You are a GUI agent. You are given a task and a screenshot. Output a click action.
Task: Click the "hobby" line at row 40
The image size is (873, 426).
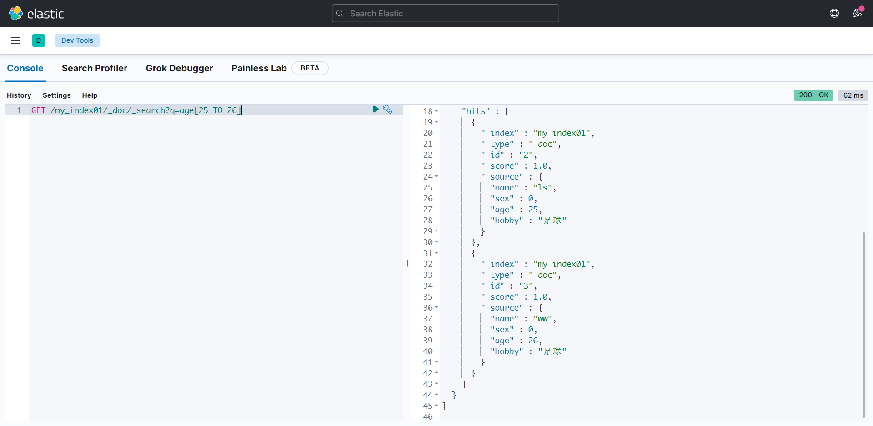tap(528, 351)
